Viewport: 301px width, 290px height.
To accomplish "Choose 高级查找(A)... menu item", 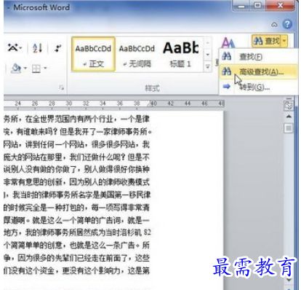I will point(258,71).
